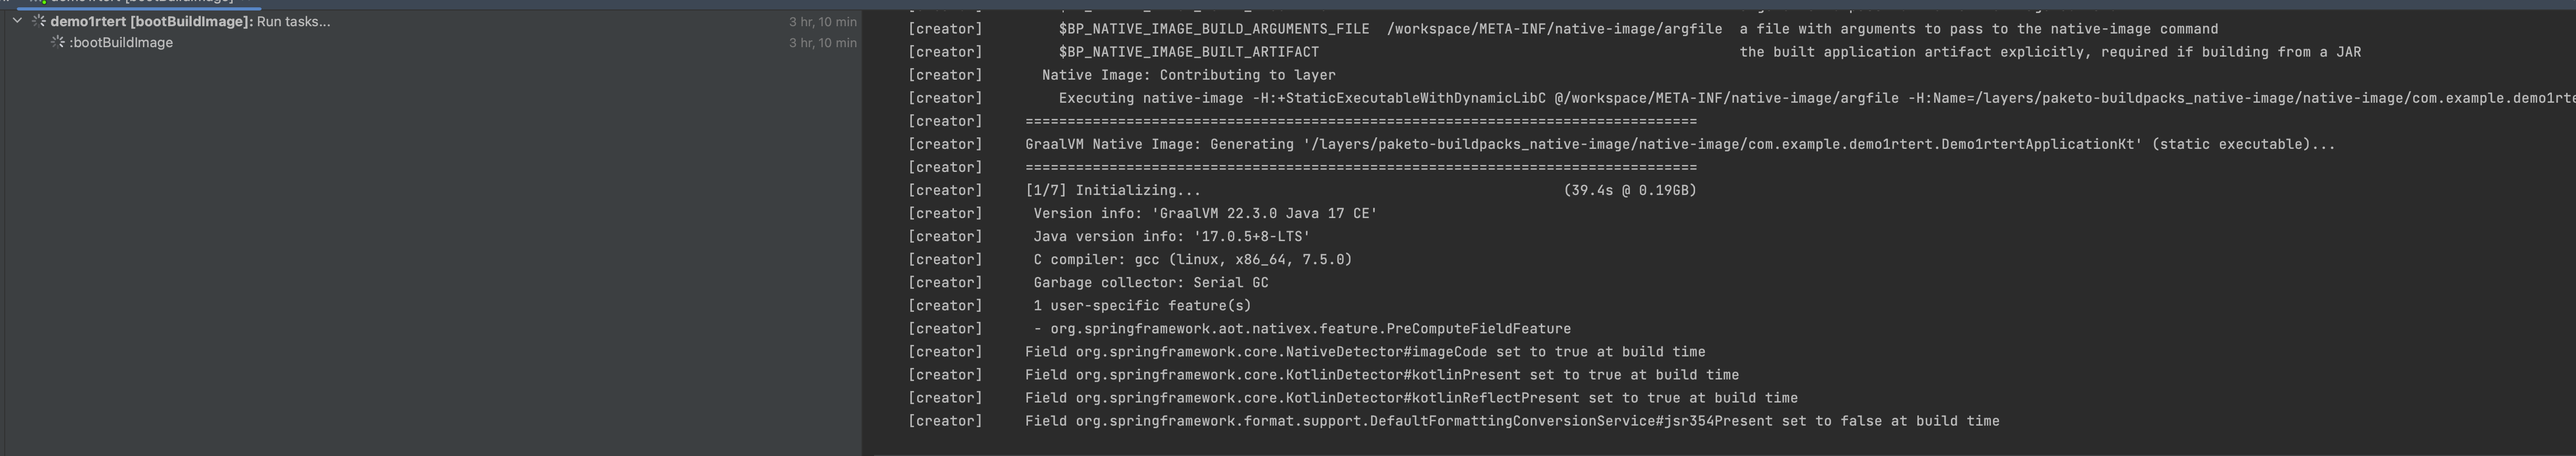Click the GraalVM 22.3.0 version info line

[x=1205, y=213]
